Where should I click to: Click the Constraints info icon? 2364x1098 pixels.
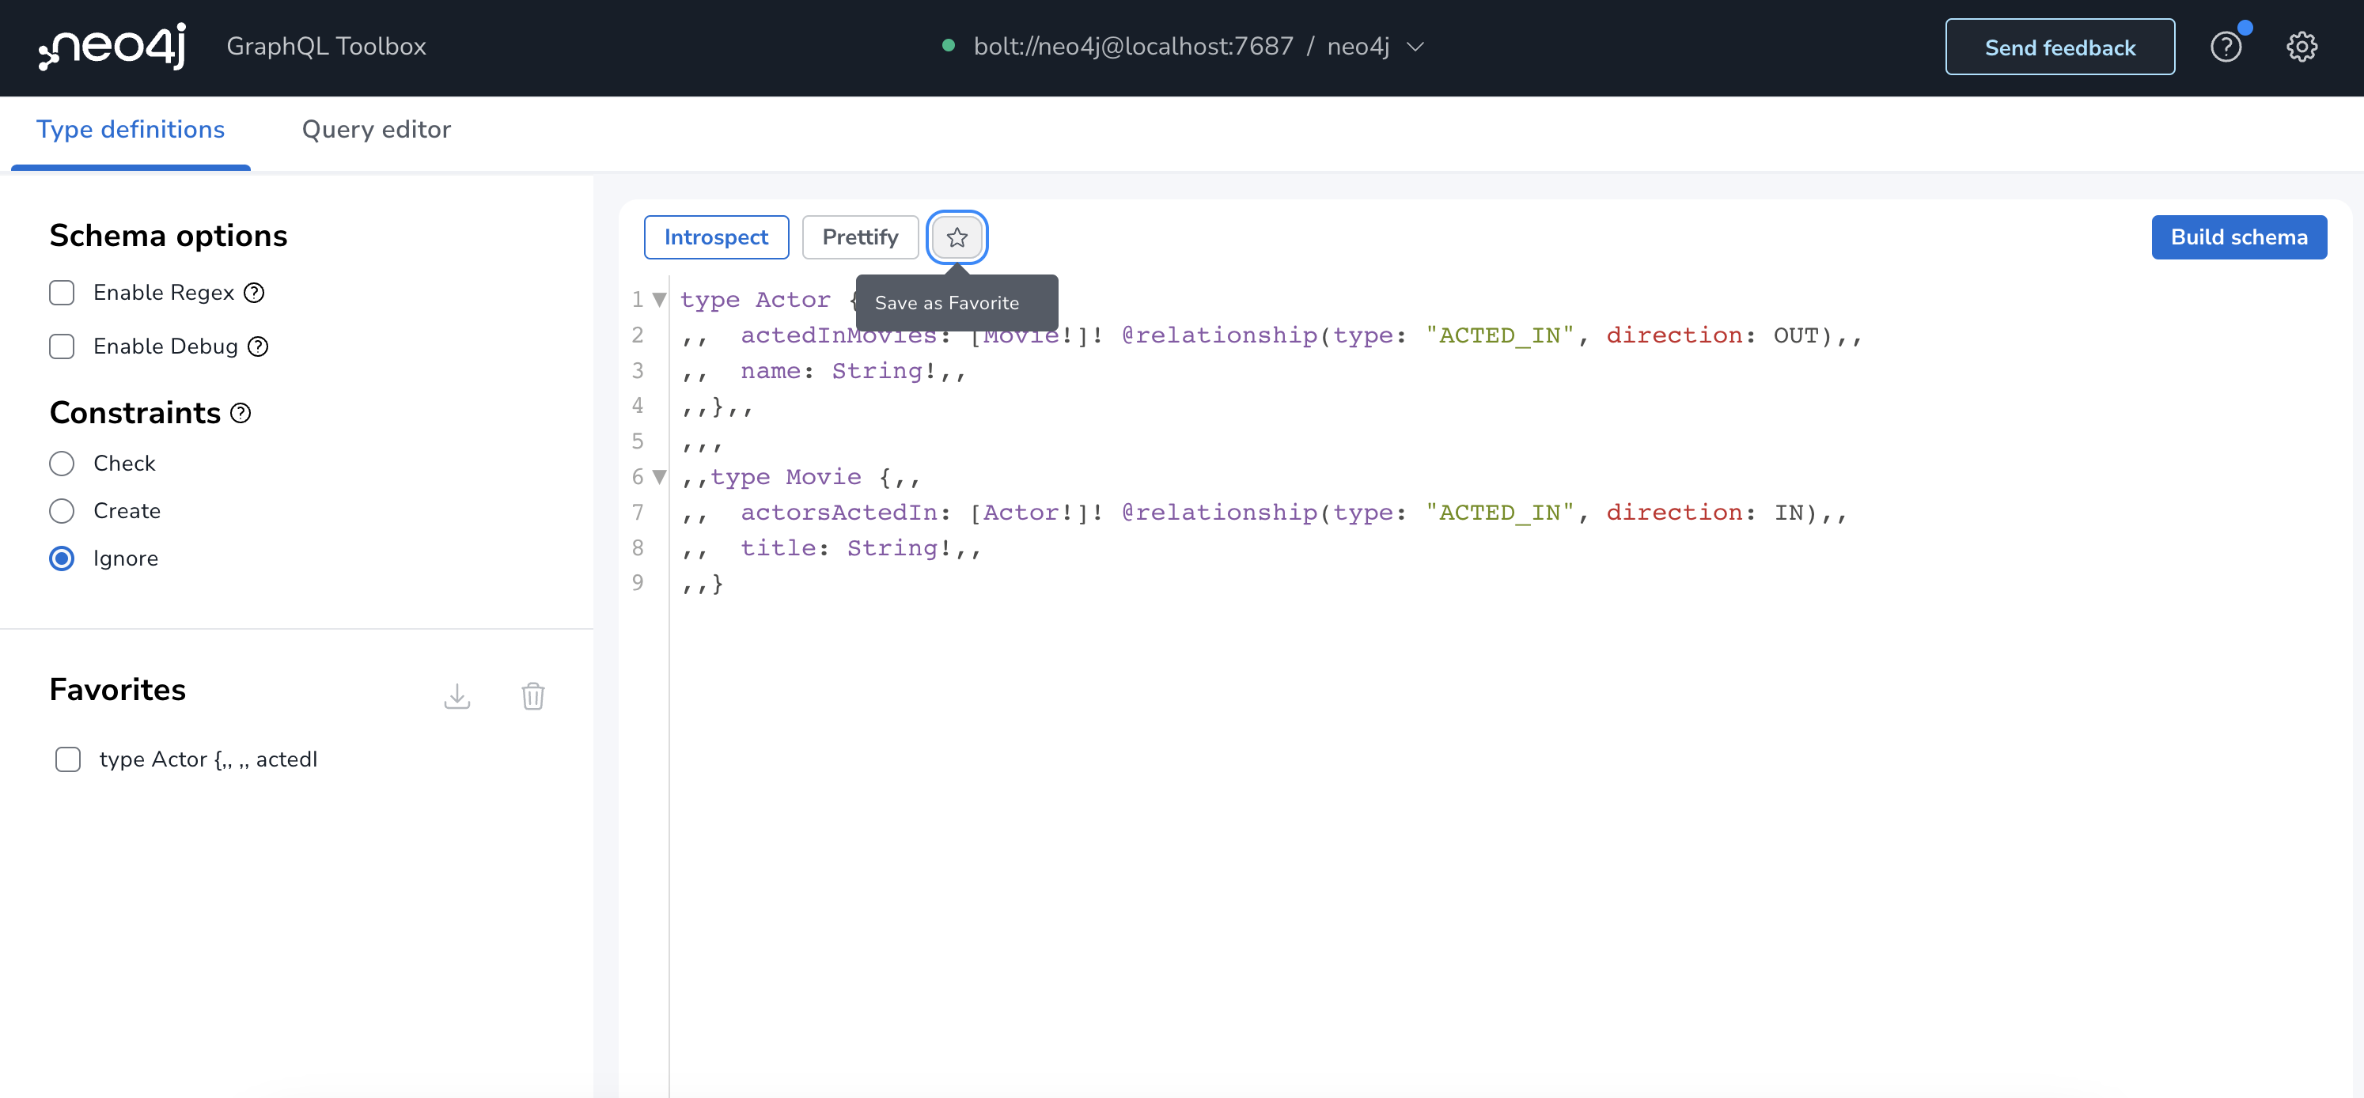tap(241, 414)
